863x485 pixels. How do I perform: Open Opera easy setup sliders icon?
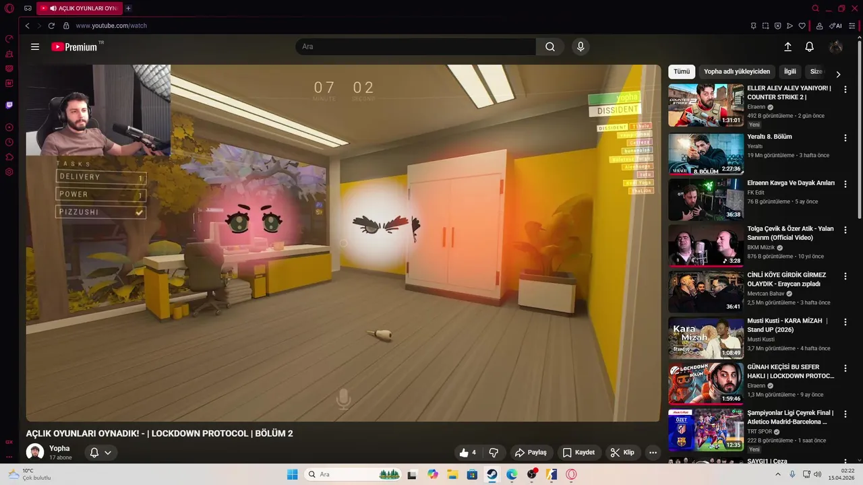point(852,26)
